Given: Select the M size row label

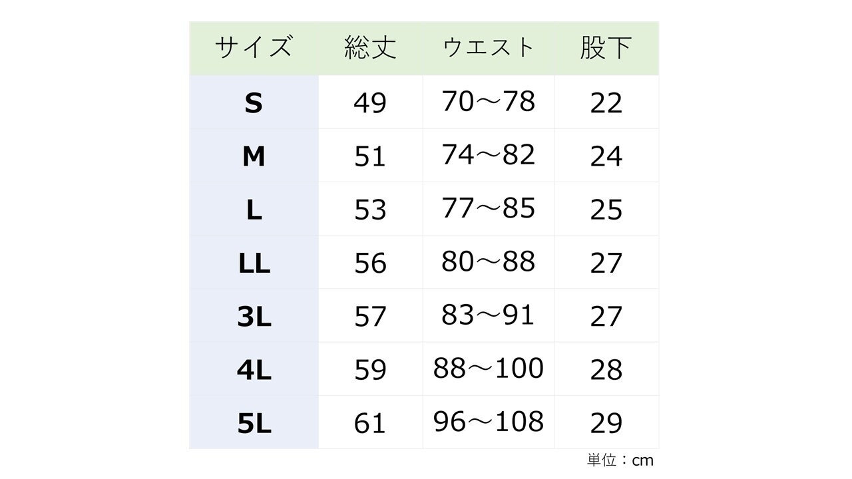Looking at the screenshot, I should click(254, 156).
